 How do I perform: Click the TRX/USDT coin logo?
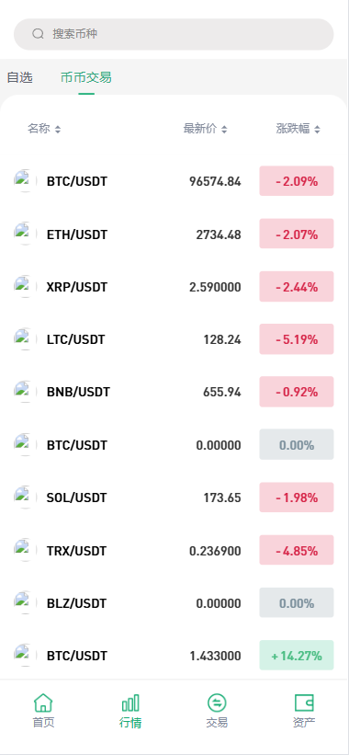pyautogui.click(x=25, y=549)
